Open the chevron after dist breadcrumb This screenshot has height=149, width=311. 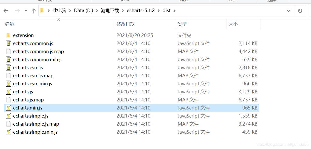tap(175, 11)
